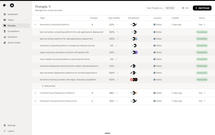
Task: Expand the Developer-Focused Cloud Infrastructure row
Action: 35,101
